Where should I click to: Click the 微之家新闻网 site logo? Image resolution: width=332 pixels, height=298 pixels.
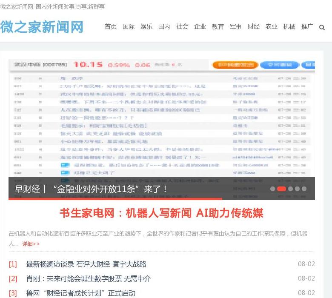tap(42, 27)
